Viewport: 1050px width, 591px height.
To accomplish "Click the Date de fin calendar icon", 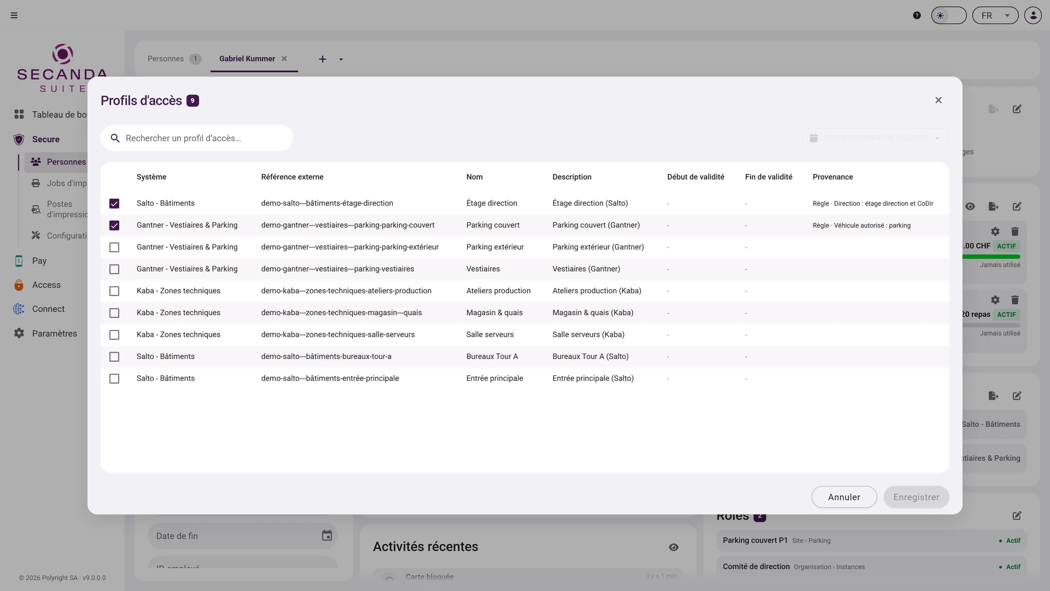I will pyautogui.click(x=327, y=536).
